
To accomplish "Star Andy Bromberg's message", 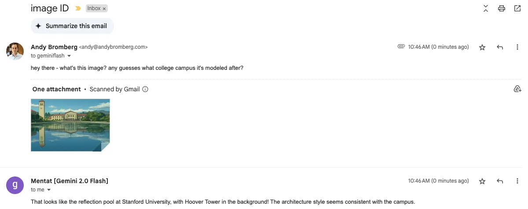I will [x=482, y=47].
